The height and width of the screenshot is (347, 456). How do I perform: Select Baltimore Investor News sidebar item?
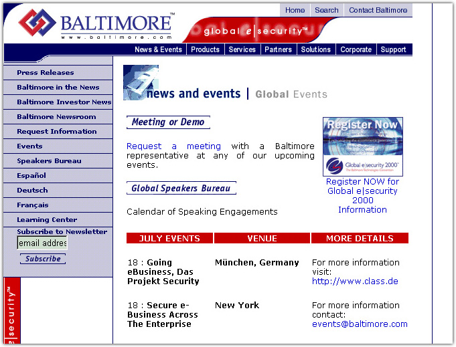(58, 102)
